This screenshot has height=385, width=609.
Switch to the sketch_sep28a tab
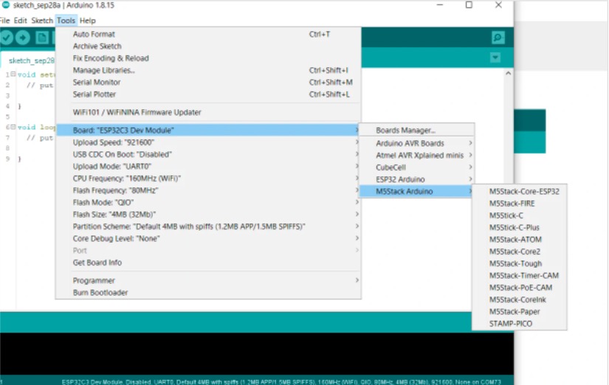click(30, 60)
